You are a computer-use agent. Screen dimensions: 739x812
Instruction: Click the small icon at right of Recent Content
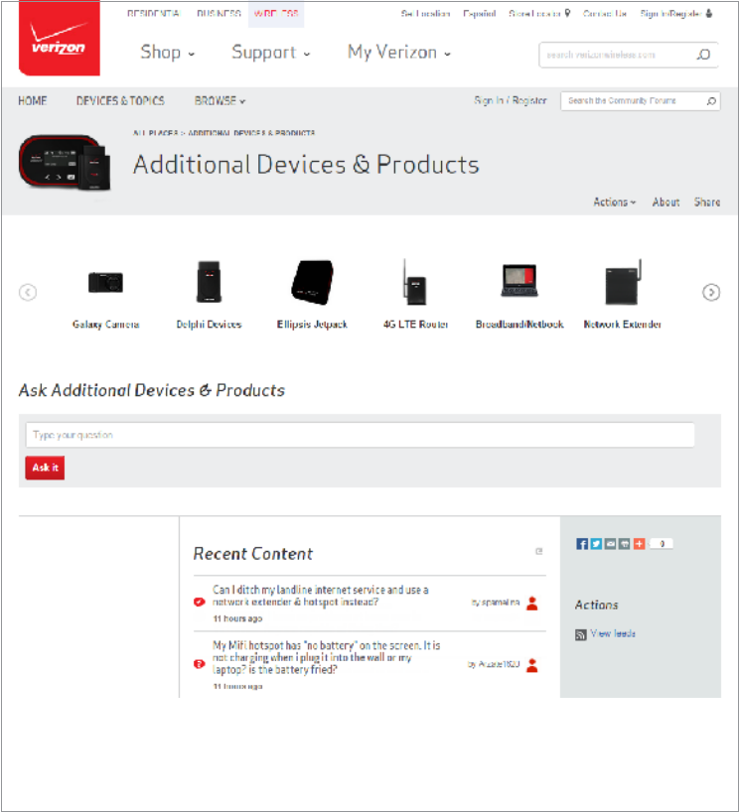pyautogui.click(x=539, y=552)
